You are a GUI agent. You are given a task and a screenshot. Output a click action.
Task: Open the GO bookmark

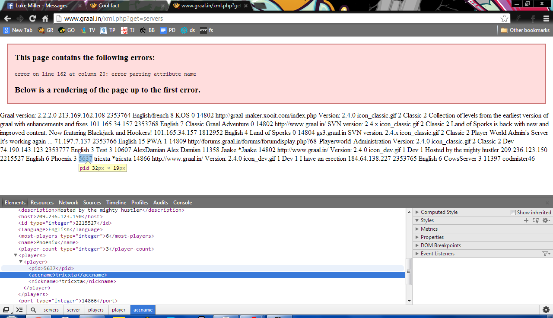[x=67, y=30]
